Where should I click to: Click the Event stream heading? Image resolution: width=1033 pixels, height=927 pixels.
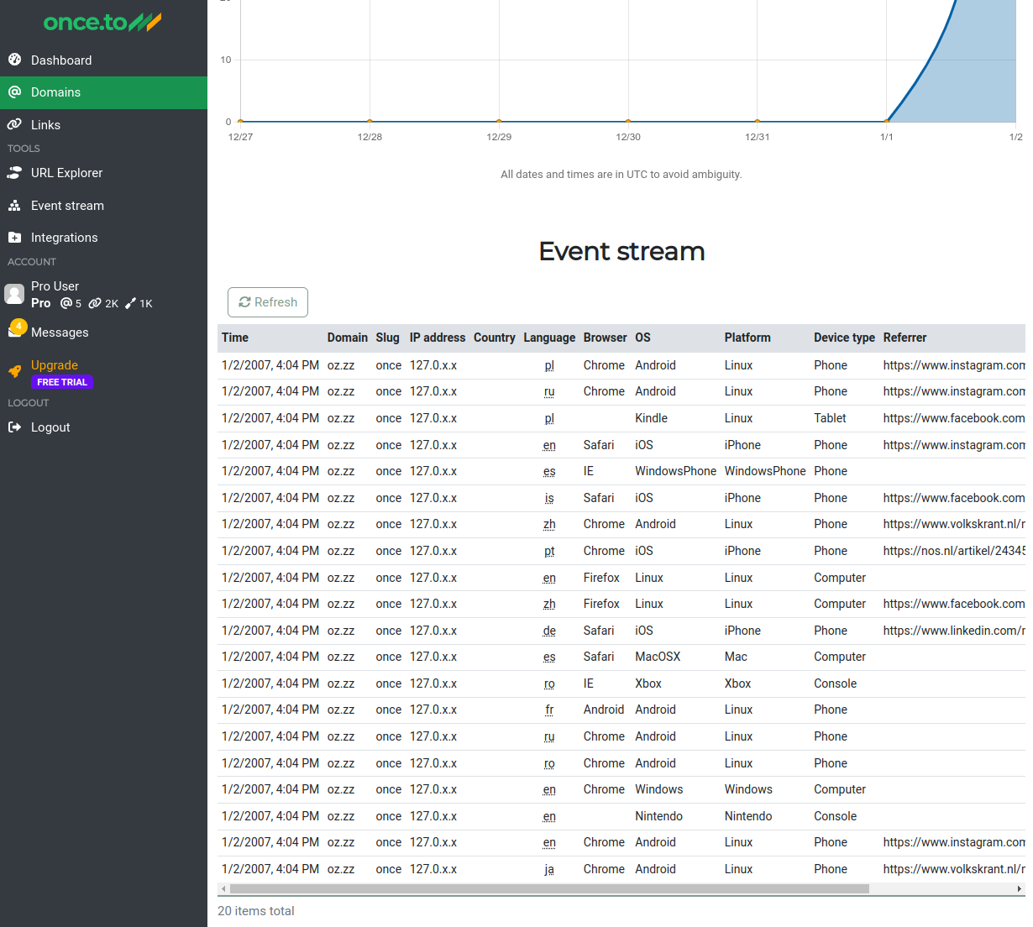point(621,251)
